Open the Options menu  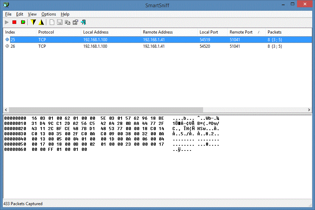[x=49, y=14]
